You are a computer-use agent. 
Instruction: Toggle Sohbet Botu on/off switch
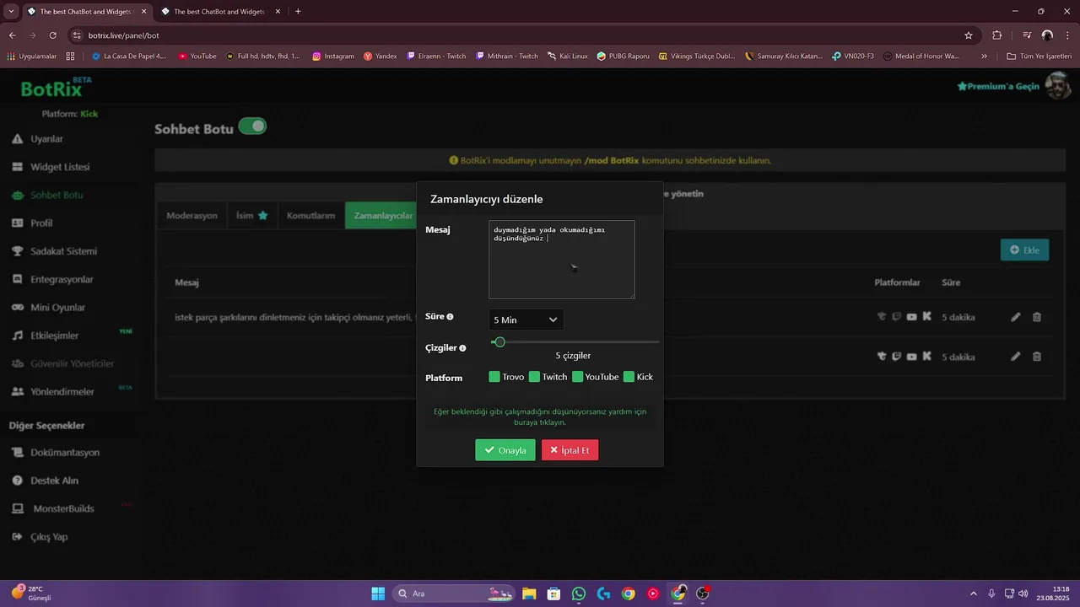click(252, 126)
